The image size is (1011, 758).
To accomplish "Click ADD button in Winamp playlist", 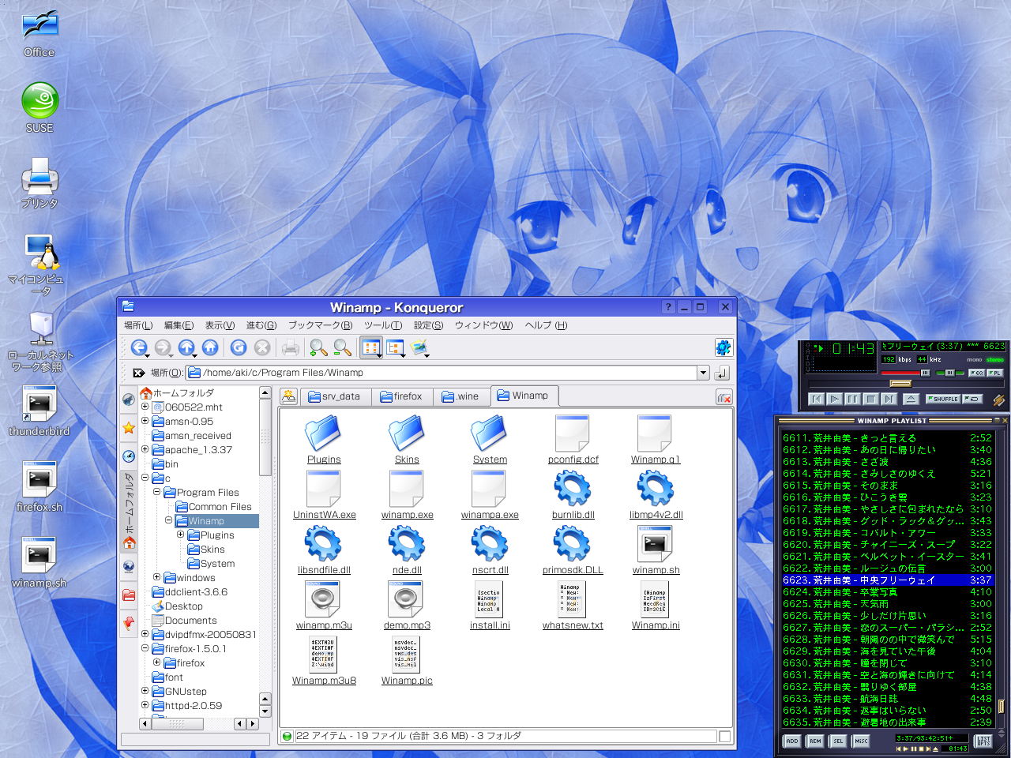I will (791, 741).
